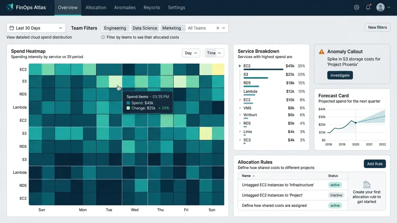The width and height of the screenshot is (397, 223).
Task: Click the FinOps Atlas logo icon
Action: tap(10, 7)
